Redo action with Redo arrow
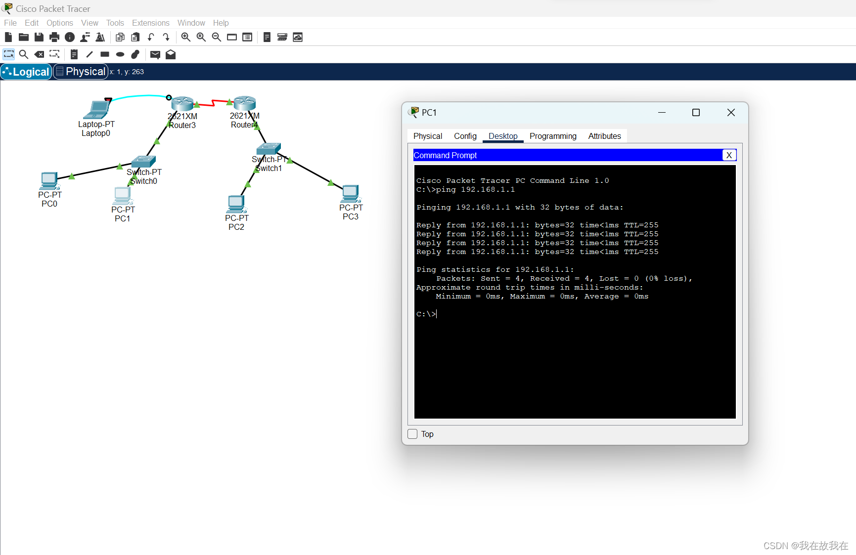This screenshot has width=856, height=555. pos(166,37)
